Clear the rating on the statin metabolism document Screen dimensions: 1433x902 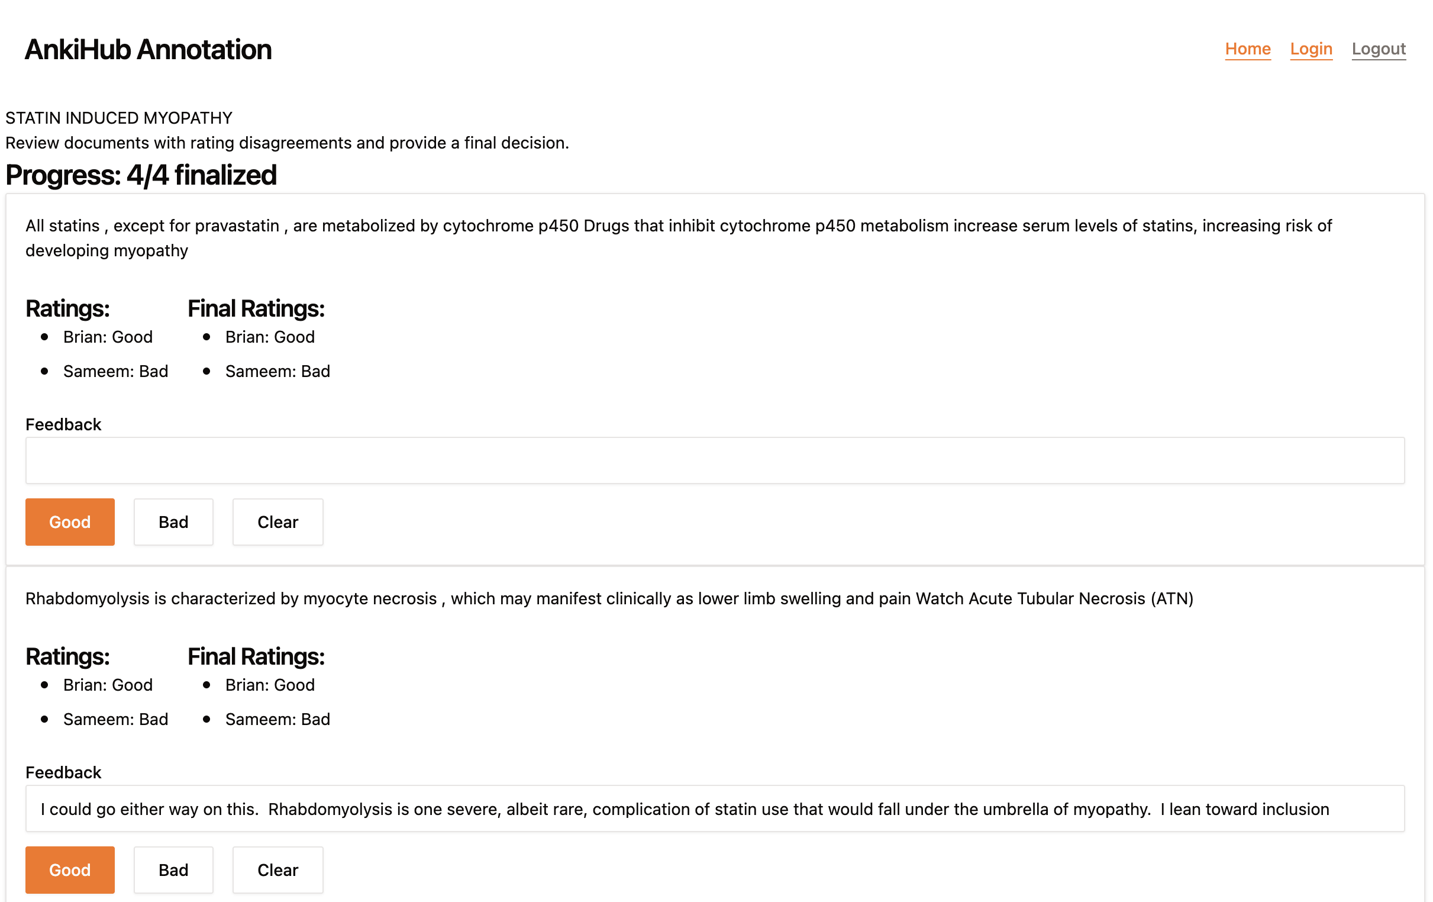[277, 521]
